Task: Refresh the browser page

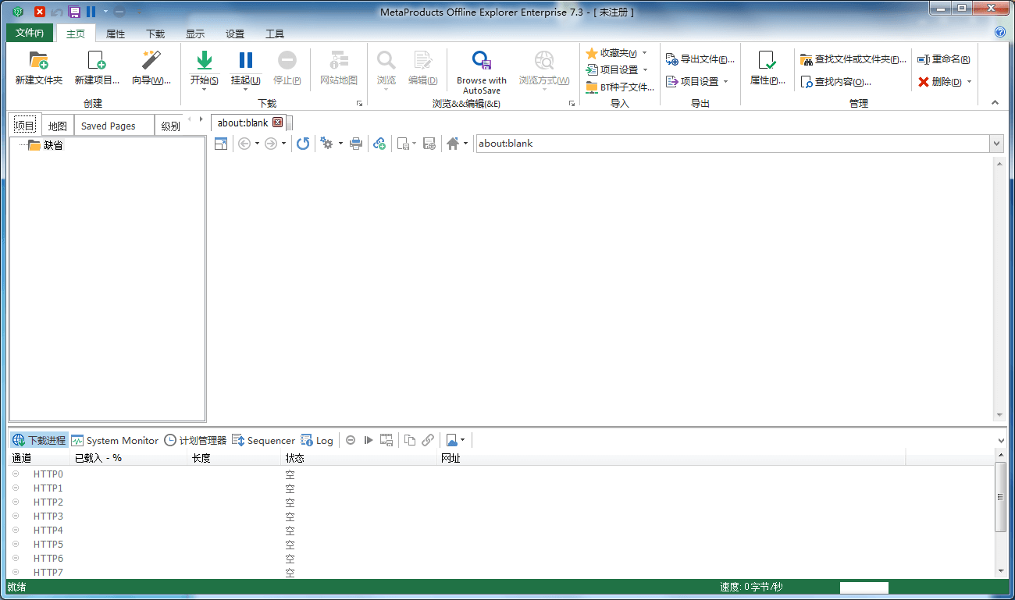Action: click(x=303, y=144)
